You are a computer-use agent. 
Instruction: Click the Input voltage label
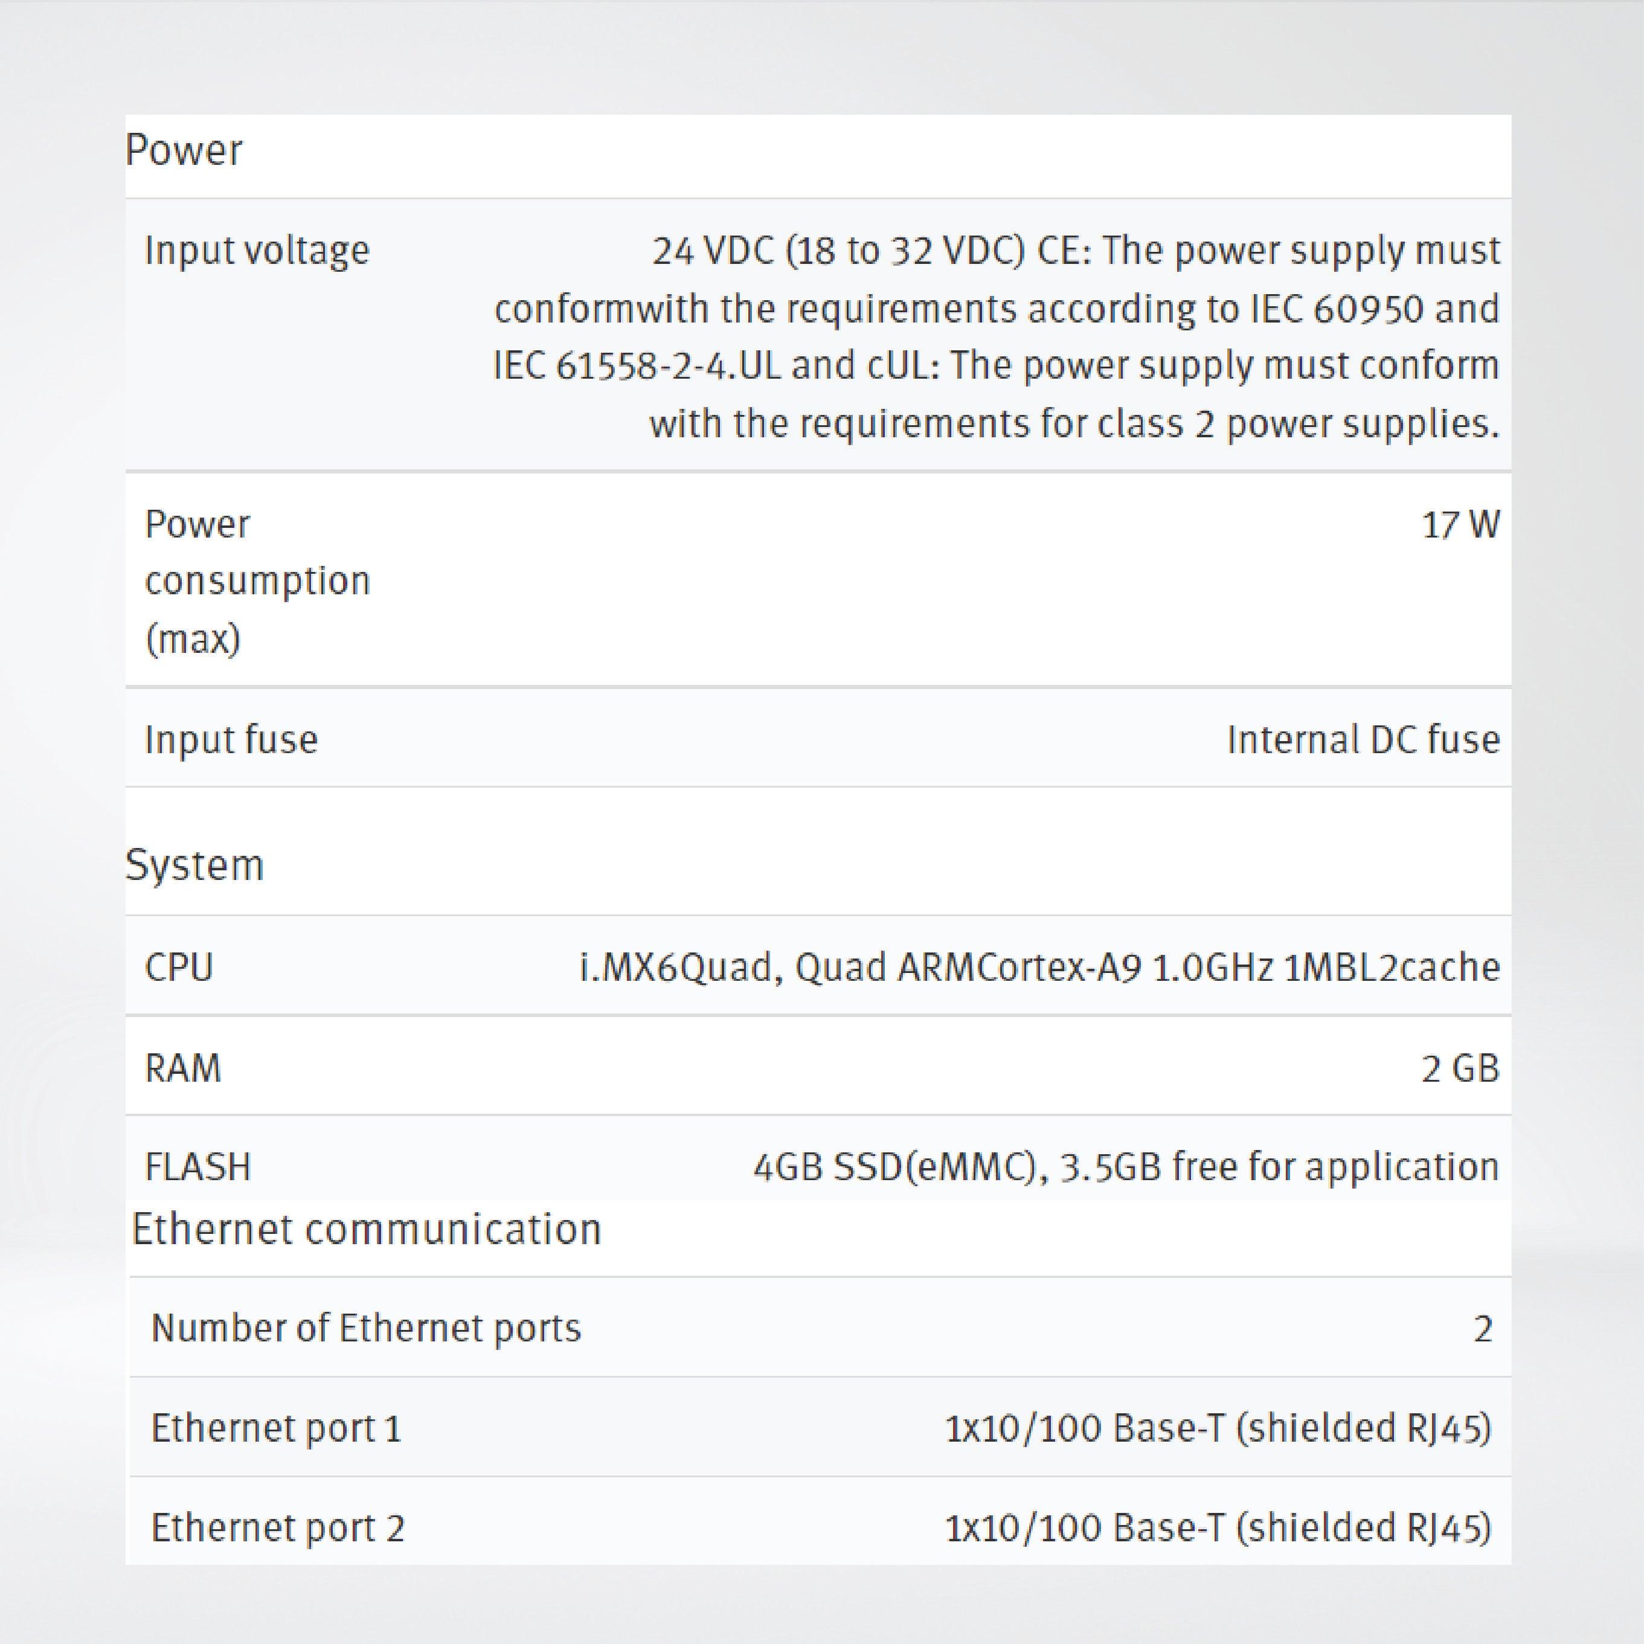[257, 251]
